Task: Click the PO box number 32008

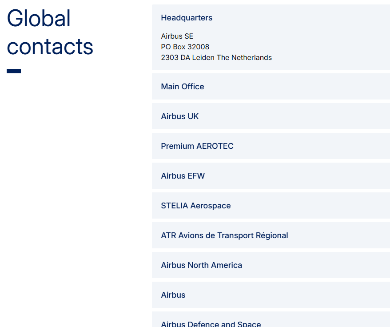Action: tap(197, 47)
